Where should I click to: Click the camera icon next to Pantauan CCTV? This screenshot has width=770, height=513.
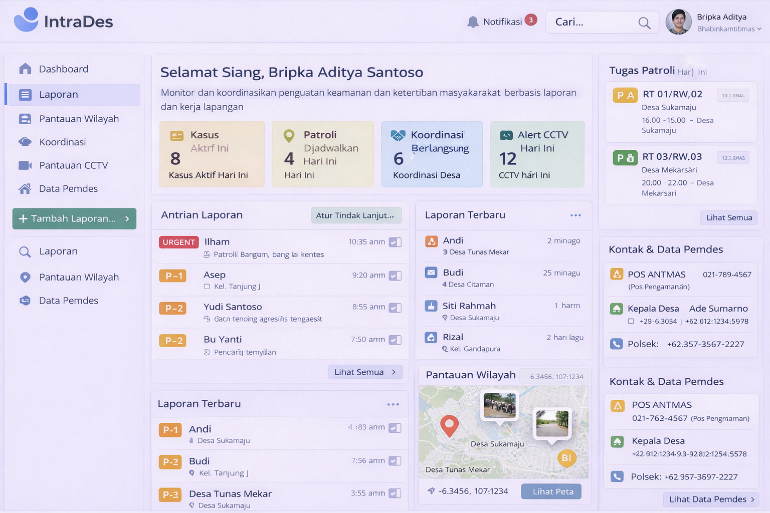[x=25, y=165]
